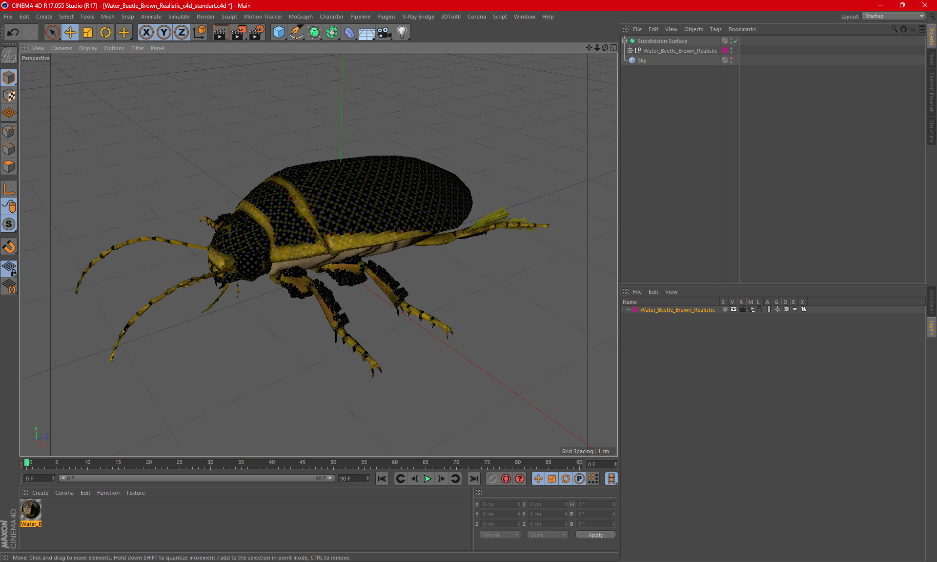
Task: Add a Camera object
Action: click(x=385, y=32)
